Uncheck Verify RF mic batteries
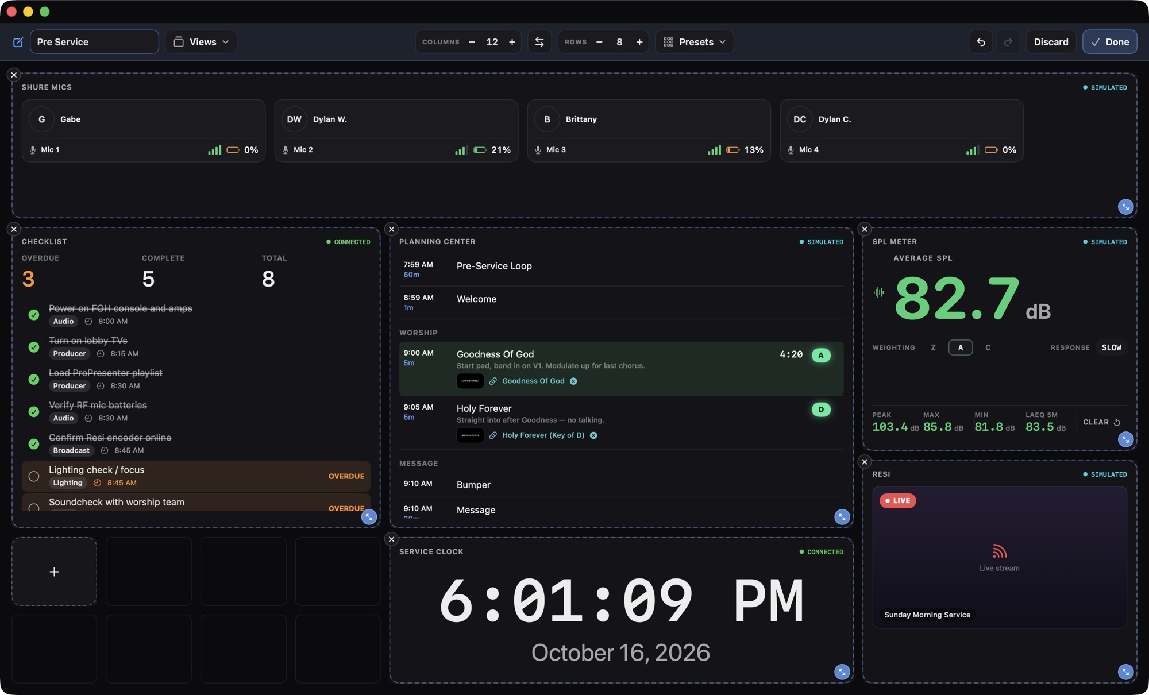The height and width of the screenshot is (695, 1149). [x=34, y=412]
